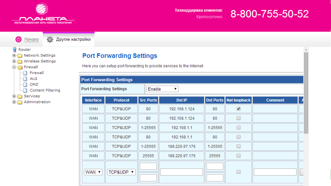Click the ALG page document icon

pyautogui.click(x=25, y=79)
